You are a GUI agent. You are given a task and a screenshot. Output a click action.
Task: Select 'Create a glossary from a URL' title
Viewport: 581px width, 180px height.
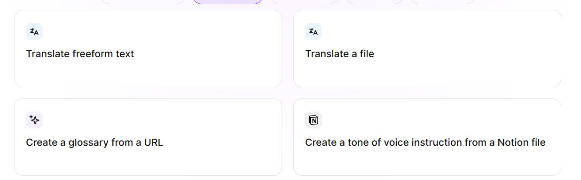94,142
